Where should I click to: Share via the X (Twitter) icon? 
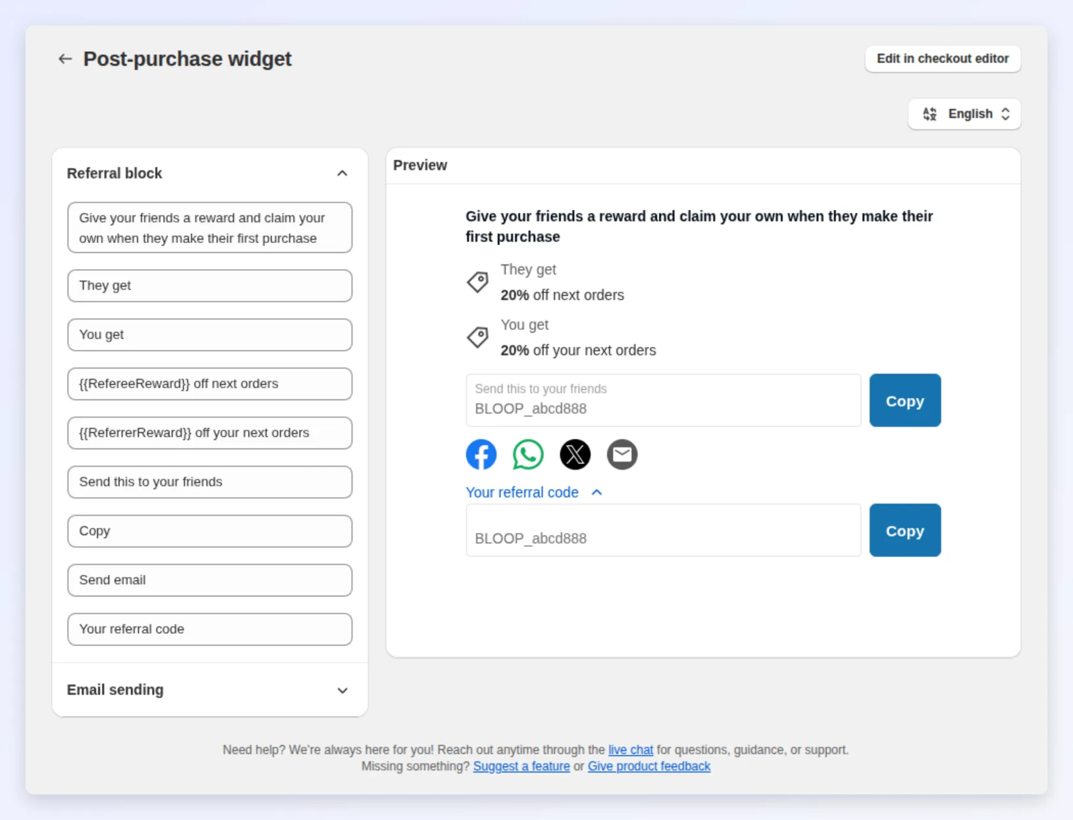click(575, 454)
